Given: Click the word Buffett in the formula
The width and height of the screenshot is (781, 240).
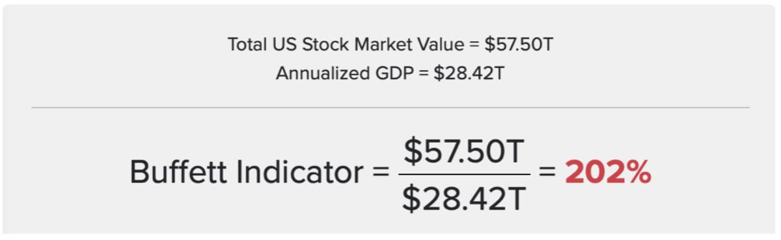Looking at the screenshot, I should 172,173.
